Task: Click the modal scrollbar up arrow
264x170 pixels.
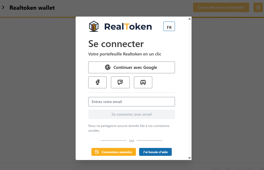Action: 189,19
